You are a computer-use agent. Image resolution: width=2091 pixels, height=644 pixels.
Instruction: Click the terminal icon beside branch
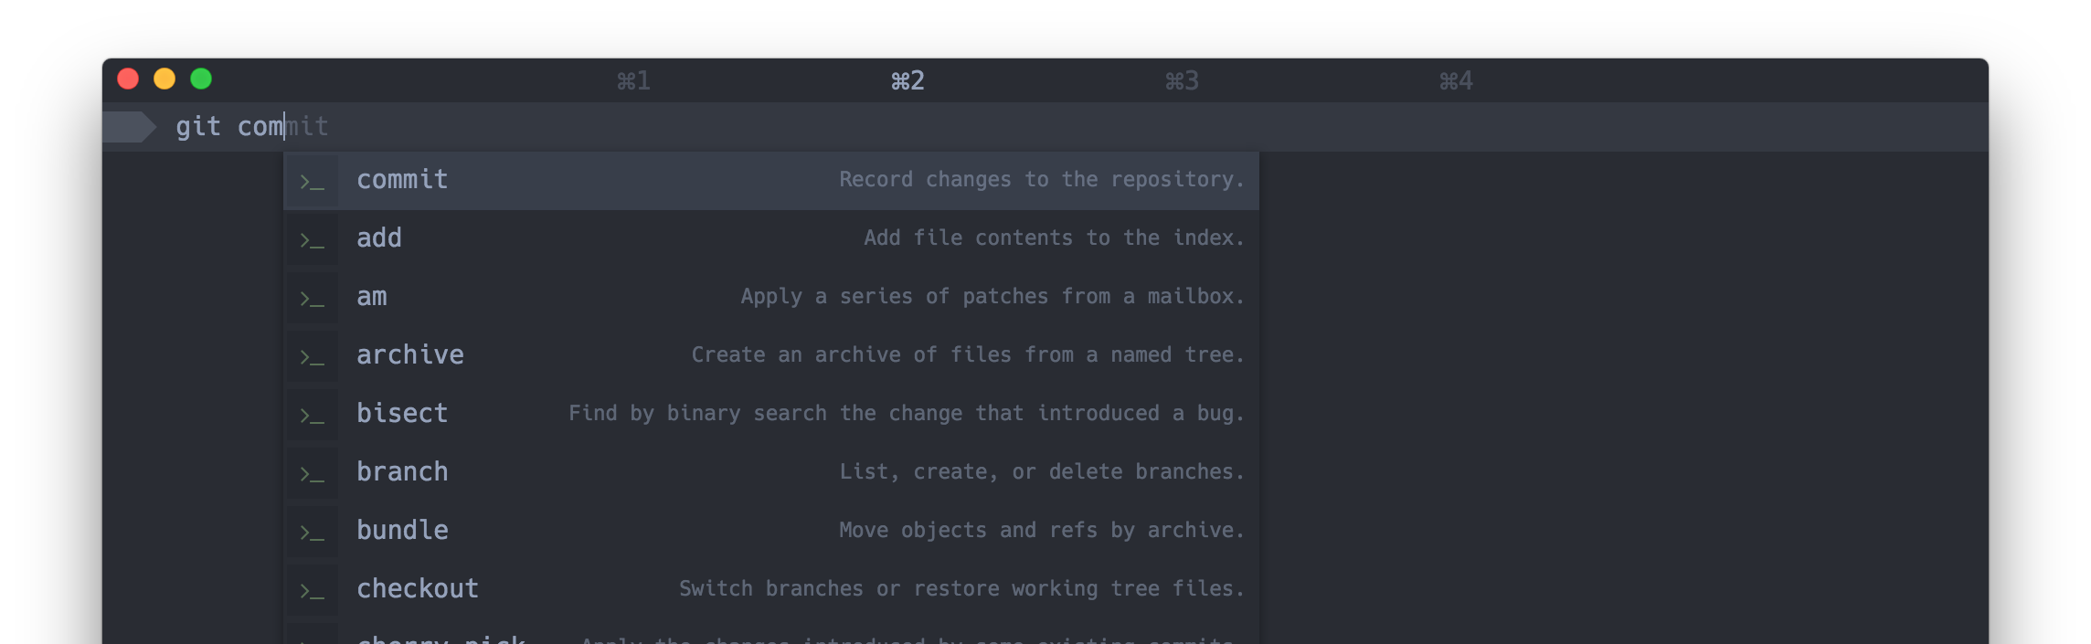313,473
